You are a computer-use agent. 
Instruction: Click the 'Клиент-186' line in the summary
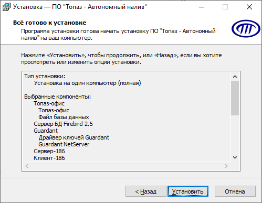click(x=49, y=158)
